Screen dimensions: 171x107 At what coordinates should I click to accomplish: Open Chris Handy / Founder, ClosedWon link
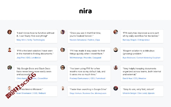tap(32, 78)
